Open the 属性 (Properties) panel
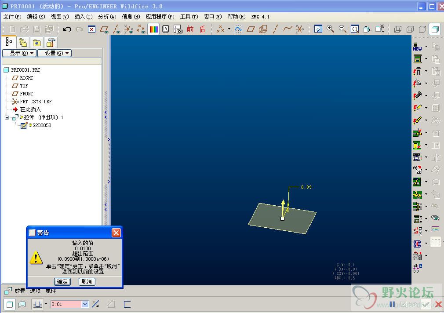Screen dimensions: 444x313 pyautogui.click(x=51, y=291)
